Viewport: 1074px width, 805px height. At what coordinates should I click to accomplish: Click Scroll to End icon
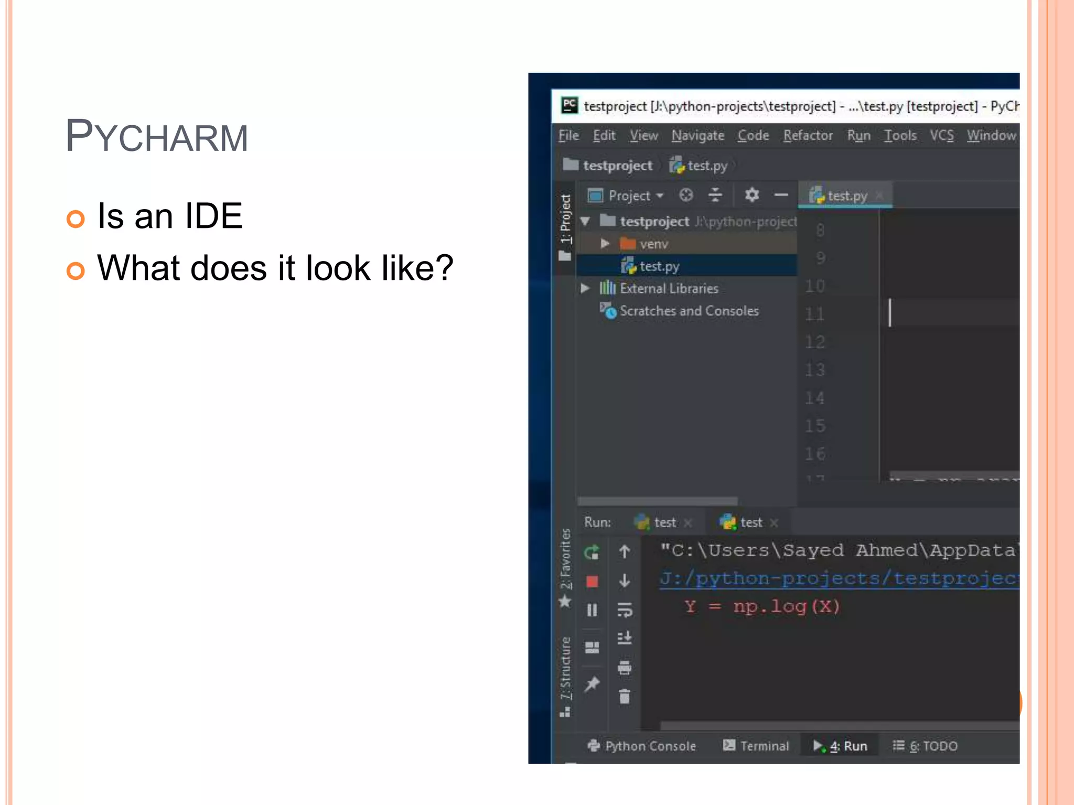625,638
